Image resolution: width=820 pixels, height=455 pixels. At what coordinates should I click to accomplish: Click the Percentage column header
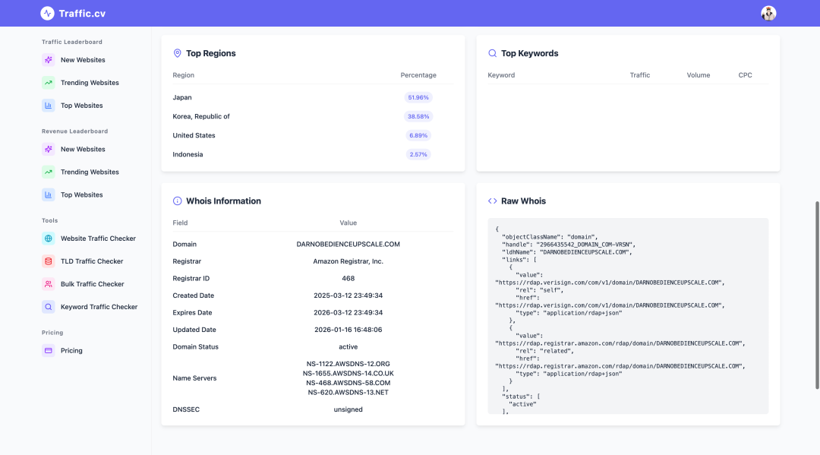tap(418, 75)
